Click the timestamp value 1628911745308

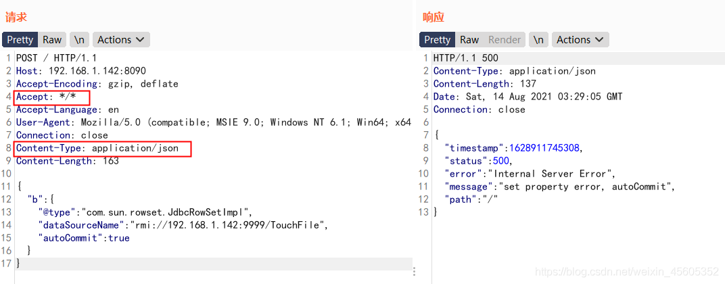tap(544, 148)
